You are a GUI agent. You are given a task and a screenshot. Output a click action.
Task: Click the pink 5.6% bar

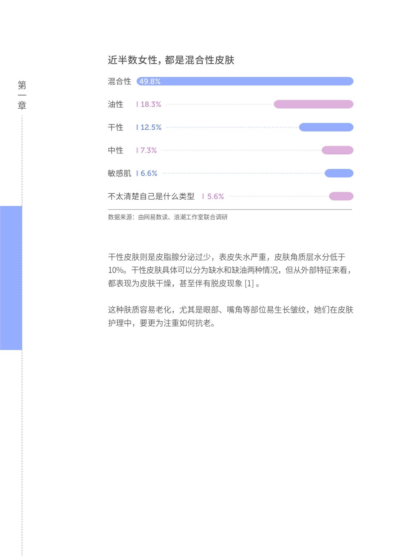[341, 196]
